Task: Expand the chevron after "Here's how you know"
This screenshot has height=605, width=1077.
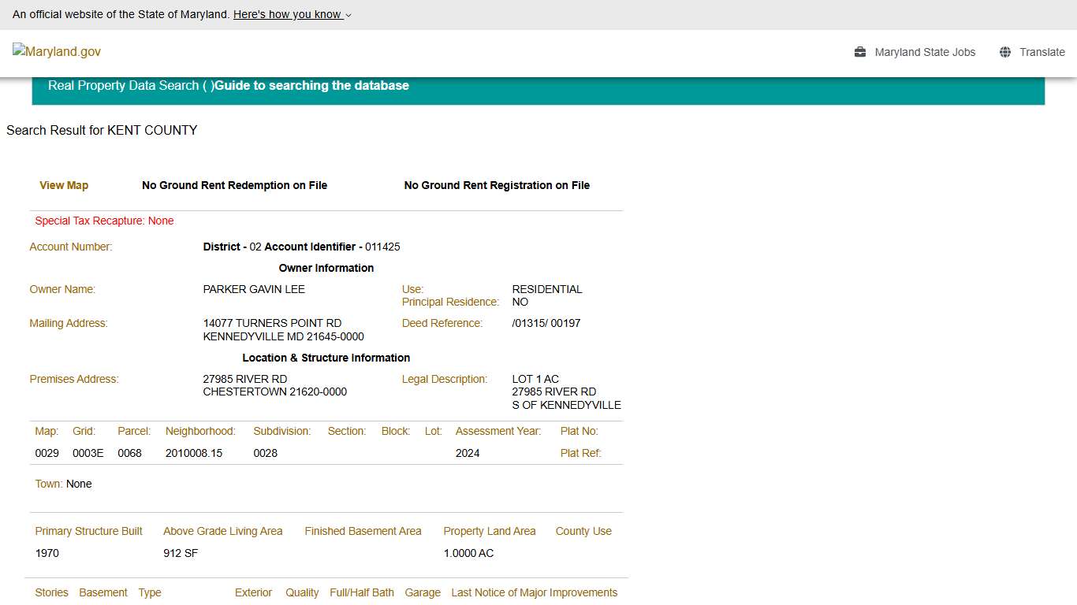Action: tap(348, 15)
